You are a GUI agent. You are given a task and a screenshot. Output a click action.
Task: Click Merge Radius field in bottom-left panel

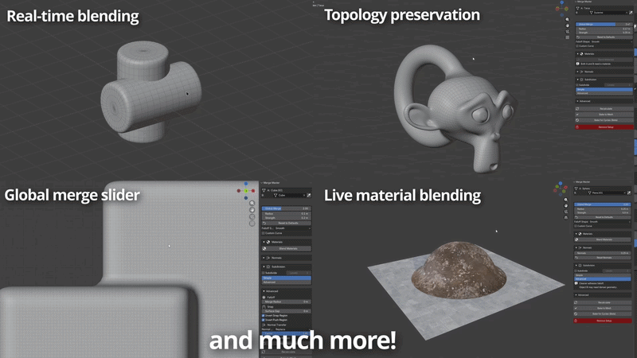coord(287,302)
